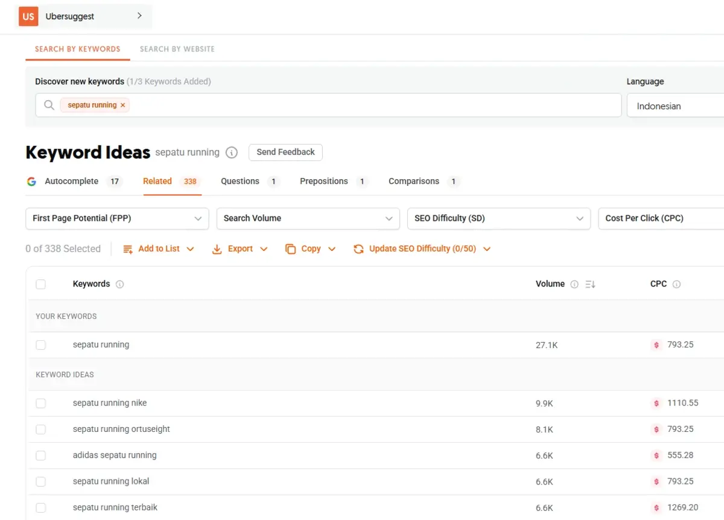724x520 pixels.
Task: Open the Indonesian language dropdown
Action: point(676,106)
